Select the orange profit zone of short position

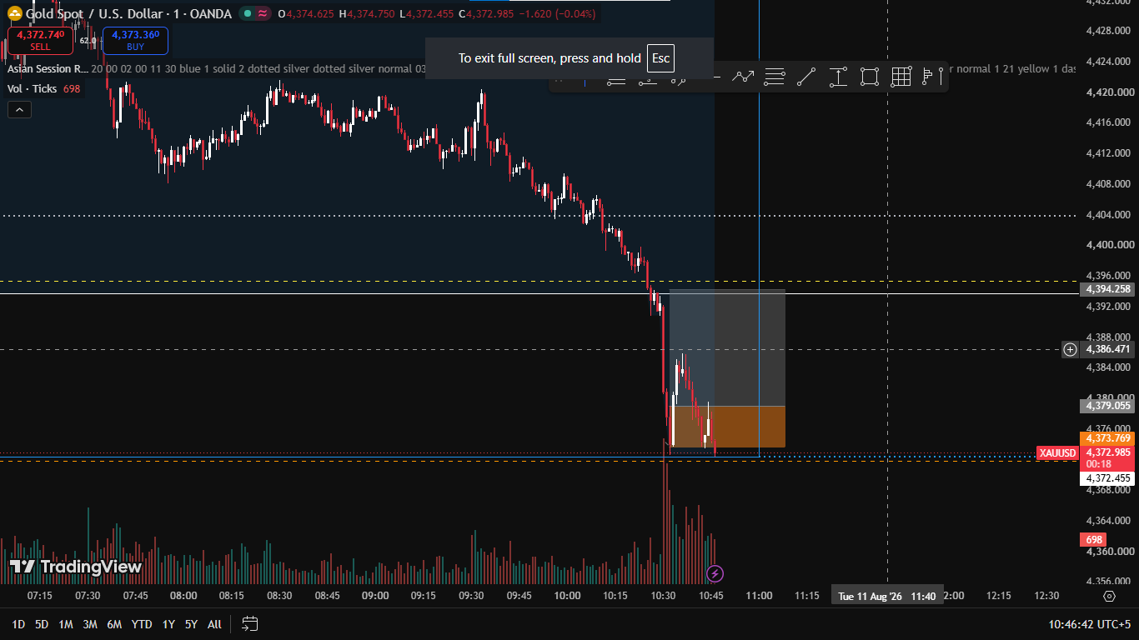(x=727, y=427)
